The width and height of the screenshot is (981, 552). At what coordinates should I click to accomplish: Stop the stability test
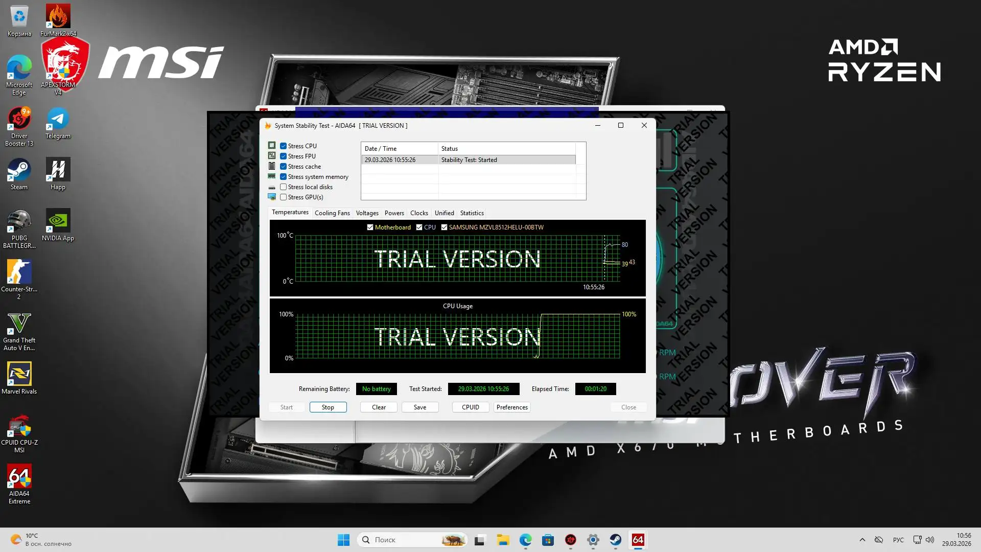[328, 407]
